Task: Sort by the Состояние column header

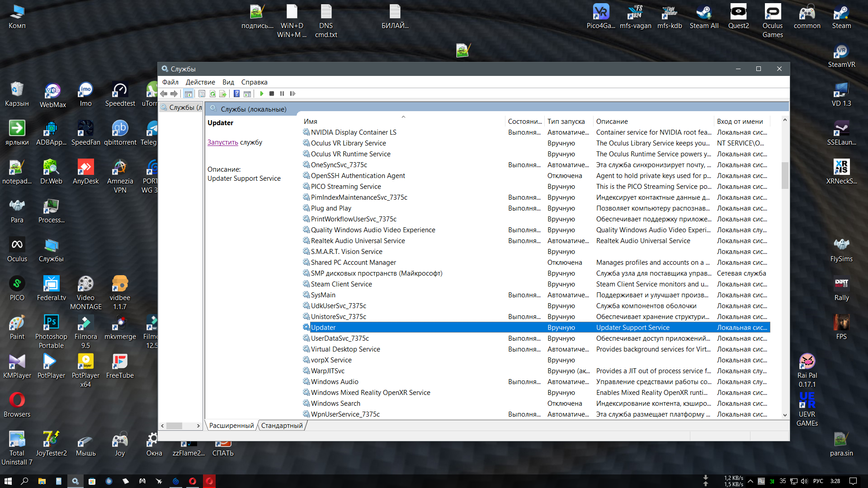Action: coord(524,122)
